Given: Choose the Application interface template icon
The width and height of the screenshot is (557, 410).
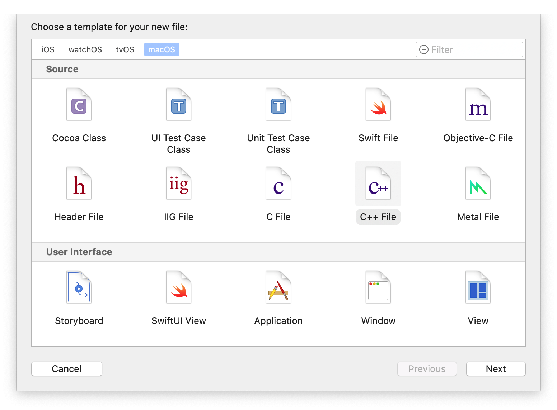Looking at the screenshot, I should 278,287.
